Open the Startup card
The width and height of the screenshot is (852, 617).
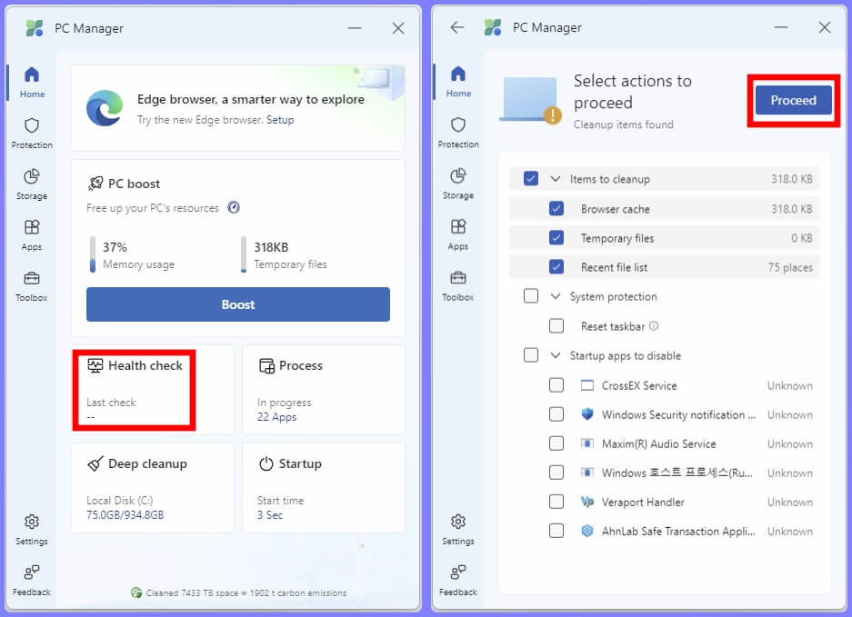(324, 488)
